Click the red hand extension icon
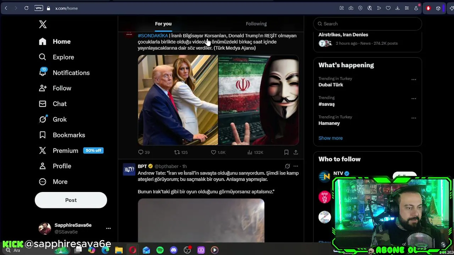454x255 pixels. pyautogui.click(x=428, y=8)
